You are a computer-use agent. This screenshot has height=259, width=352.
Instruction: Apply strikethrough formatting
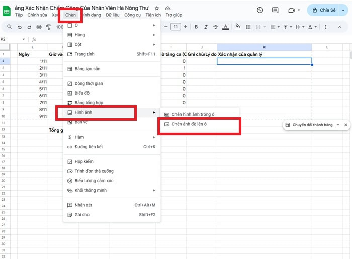click(x=215, y=27)
